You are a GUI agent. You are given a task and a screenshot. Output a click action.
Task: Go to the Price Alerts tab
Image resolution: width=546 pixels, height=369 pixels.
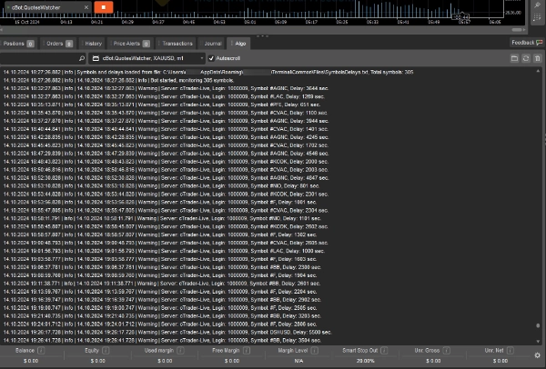point(132,43)
